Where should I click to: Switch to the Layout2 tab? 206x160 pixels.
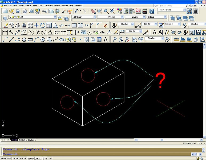pos(31,140)
